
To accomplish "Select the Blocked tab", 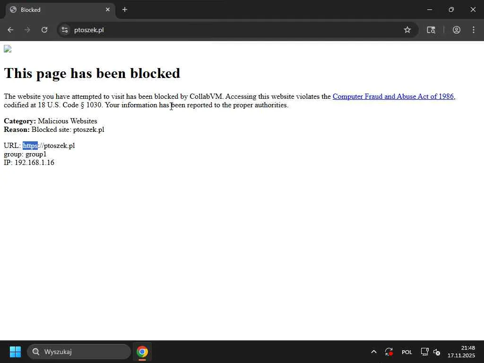I will point(60,10).
